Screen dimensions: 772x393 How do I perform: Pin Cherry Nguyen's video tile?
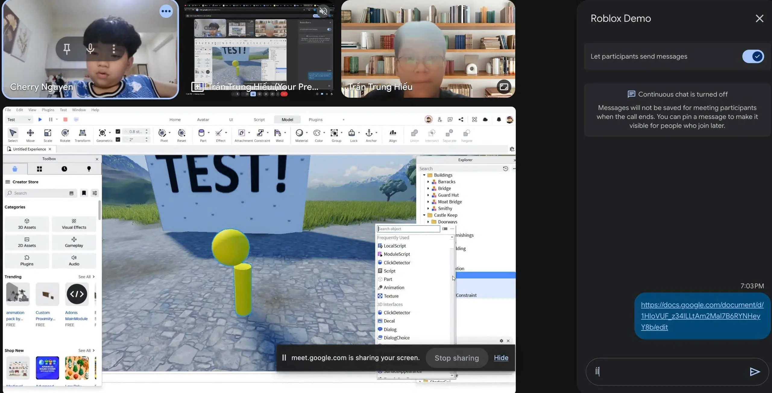(67, 49)
